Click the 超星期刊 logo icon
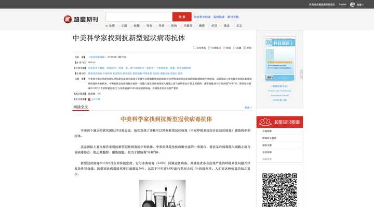The width and height of the screenshot is (374, 207). pos(68,19)
